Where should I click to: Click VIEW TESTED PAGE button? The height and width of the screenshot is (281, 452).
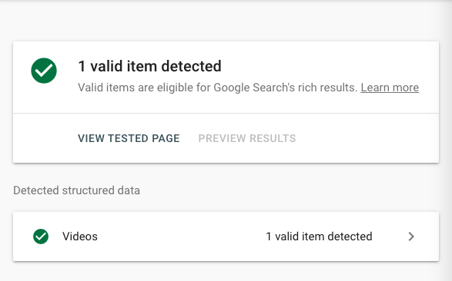pyautogui.click(x=129, y=138)
